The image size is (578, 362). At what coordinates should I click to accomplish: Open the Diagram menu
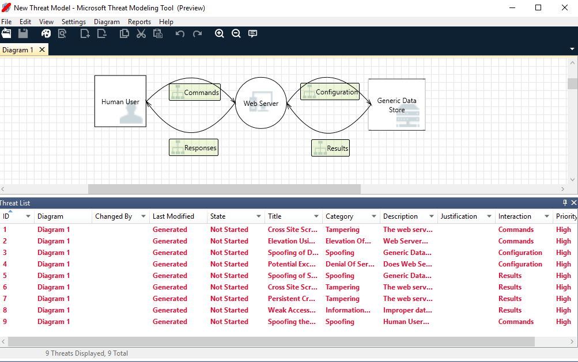click(x=107, y=21)
